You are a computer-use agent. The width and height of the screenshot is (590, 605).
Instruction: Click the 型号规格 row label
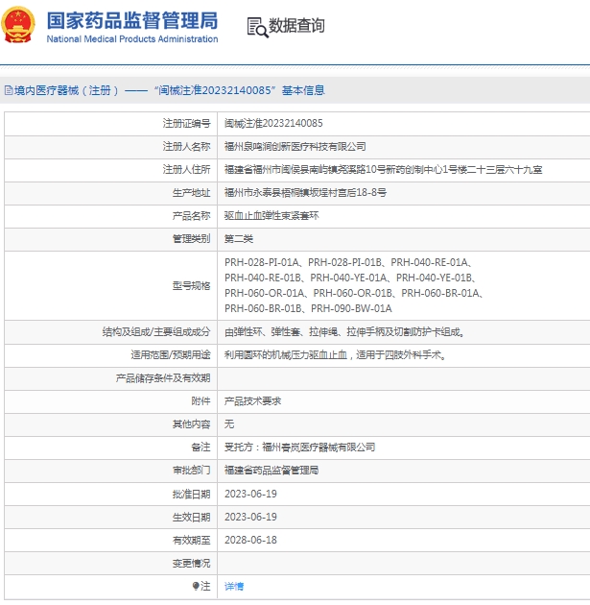tap(192, 285)
